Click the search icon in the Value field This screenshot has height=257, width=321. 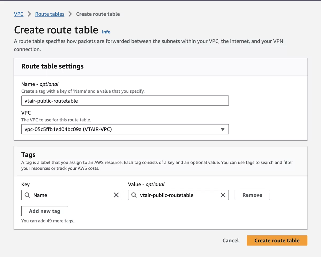point(134,195)
